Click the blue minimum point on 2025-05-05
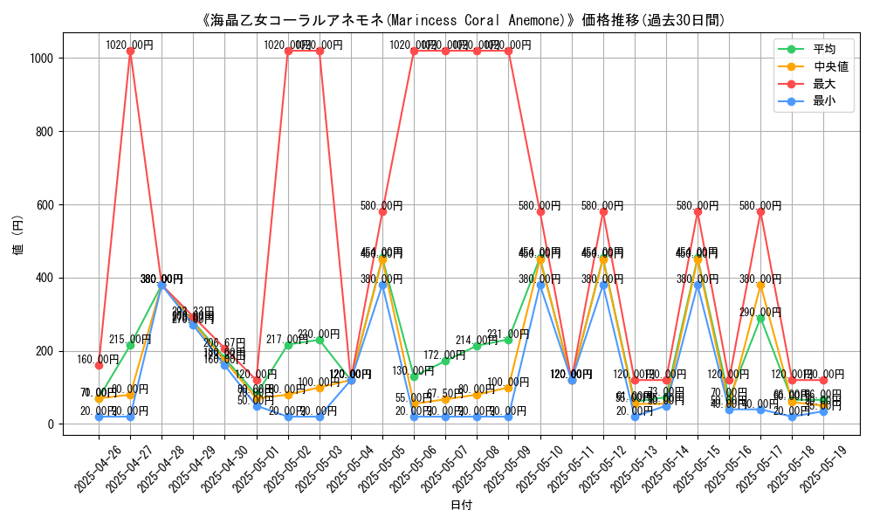Viewport: 873px width, 524px height. [382, 285]
